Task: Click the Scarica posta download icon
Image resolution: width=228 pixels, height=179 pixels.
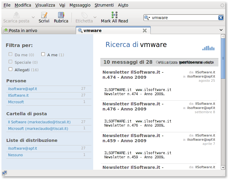Action: pyautogui.click(x=16, y=15)
